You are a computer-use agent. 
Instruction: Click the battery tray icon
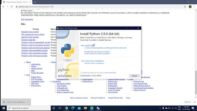[169, 108]
